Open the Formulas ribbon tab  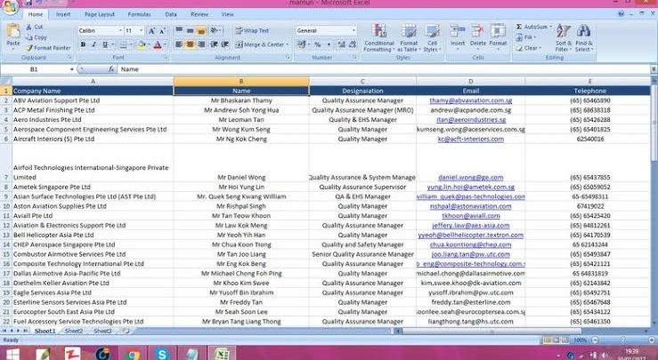(x=139, y=14)
